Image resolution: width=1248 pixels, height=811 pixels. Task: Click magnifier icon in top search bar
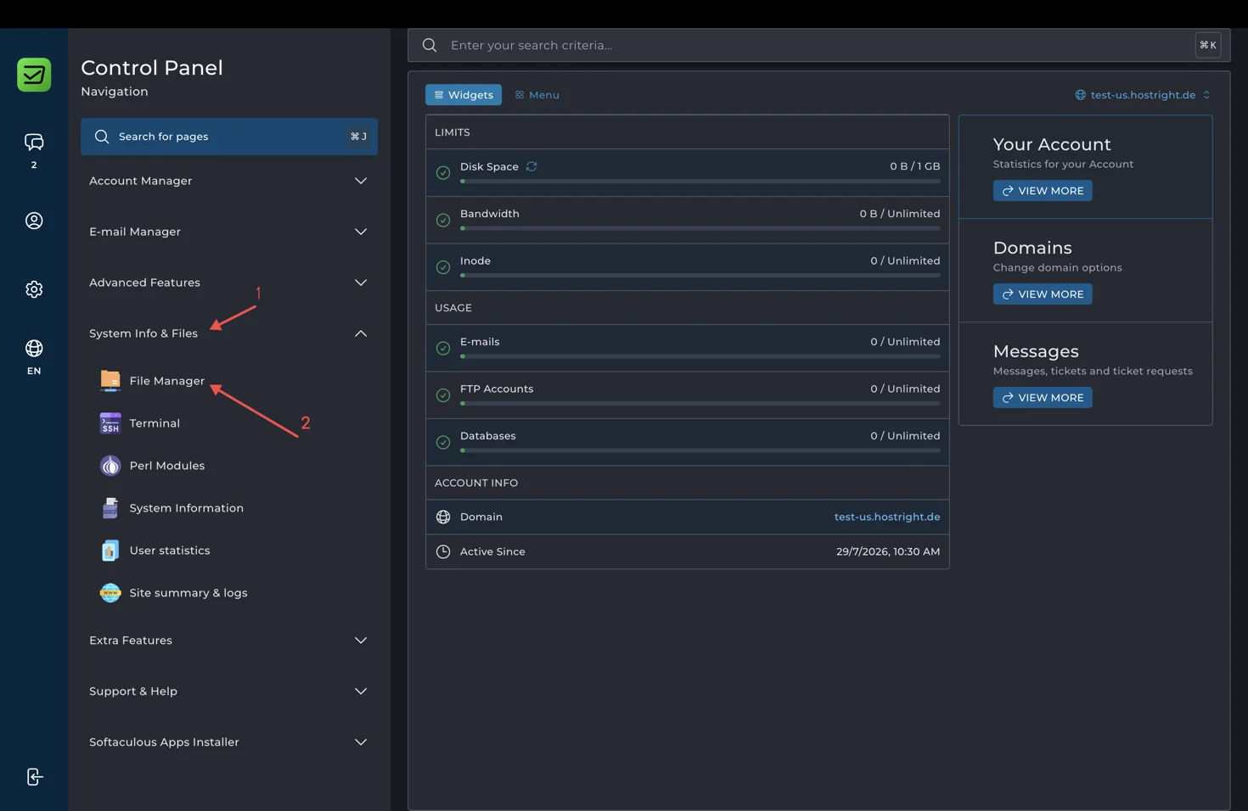click(x=430, y=45)
